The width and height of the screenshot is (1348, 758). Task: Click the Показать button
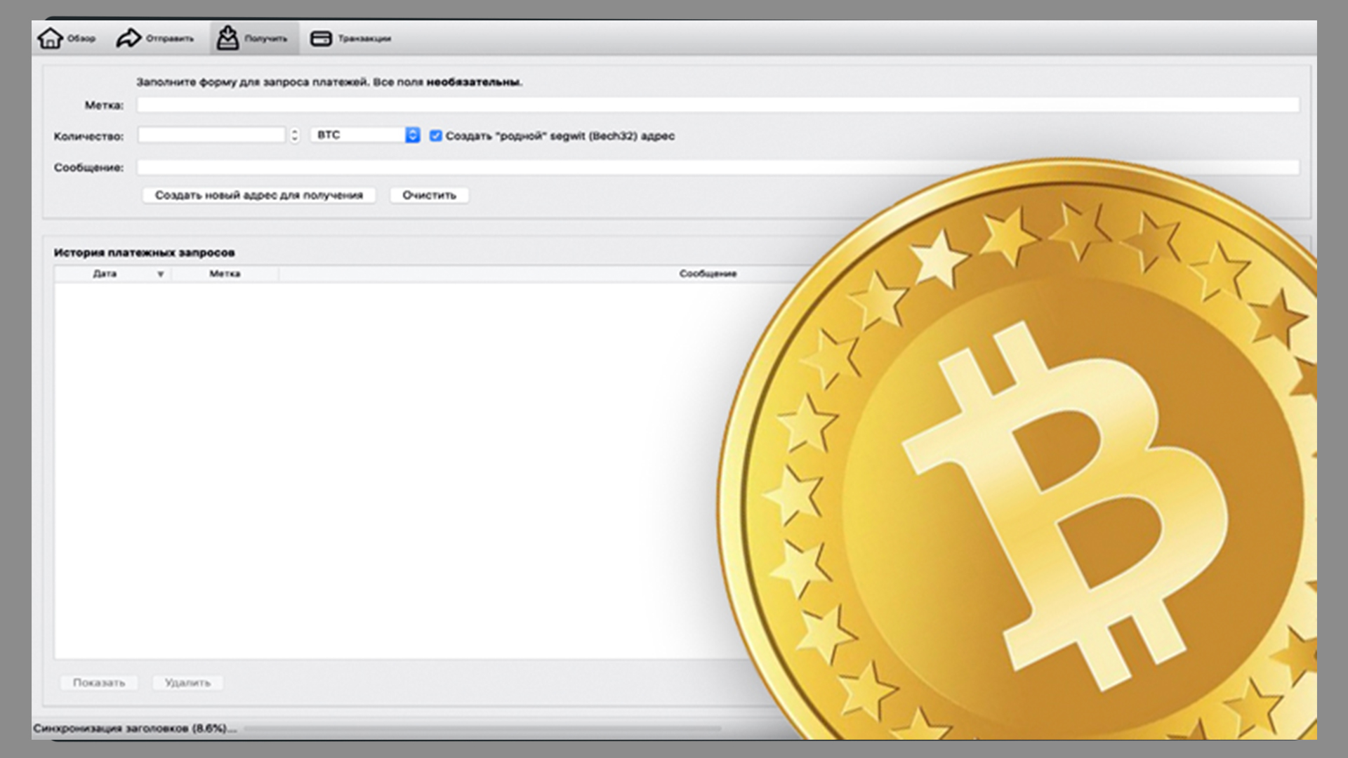(x=99, y=682)
